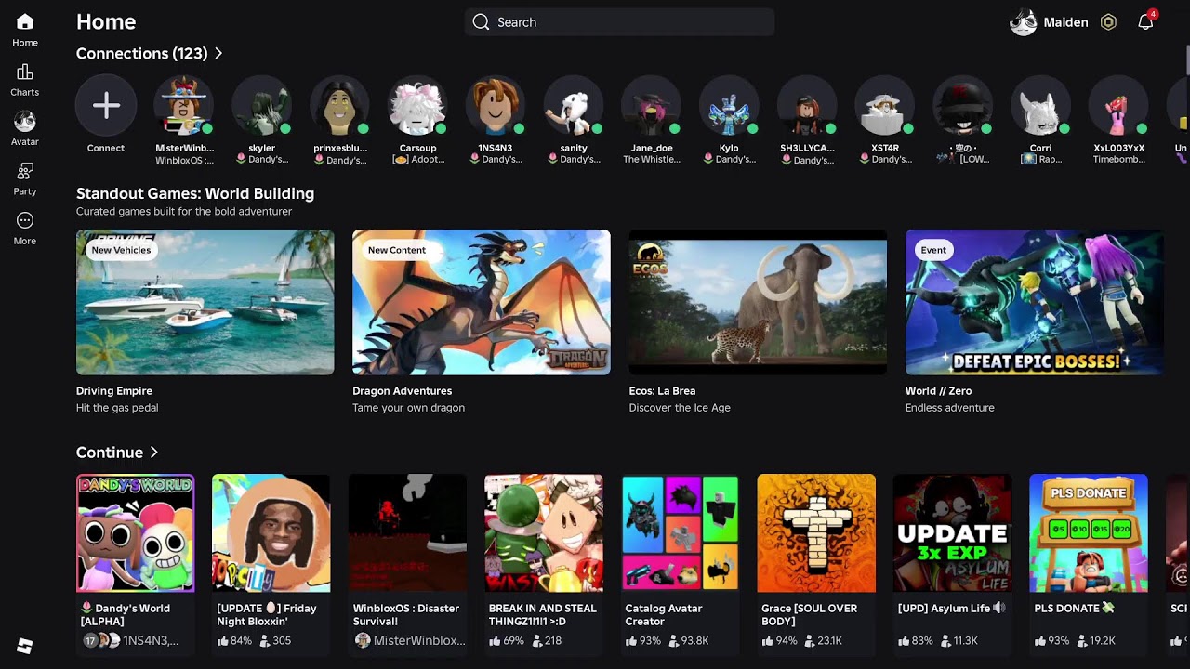The height and width of the screenshot is (669, 1190).
Task: Open the Party sidebar item
Action: [25, 178]
